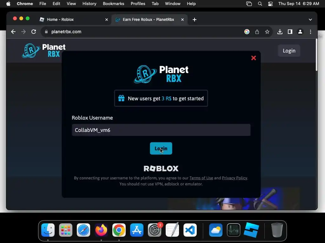Screen dimensions: 325x243
Task: Go forward with the browser arrow
Action: 23,32
